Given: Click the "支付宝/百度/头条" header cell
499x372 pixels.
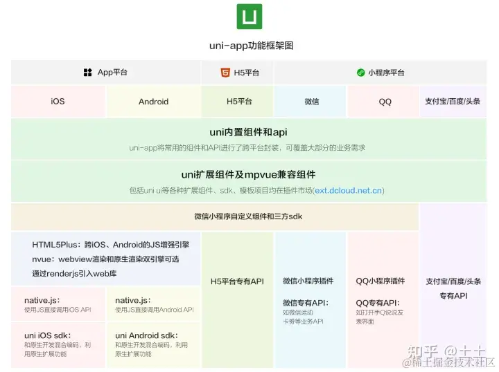Looking at the screenshot, I should tap(453, 102).
